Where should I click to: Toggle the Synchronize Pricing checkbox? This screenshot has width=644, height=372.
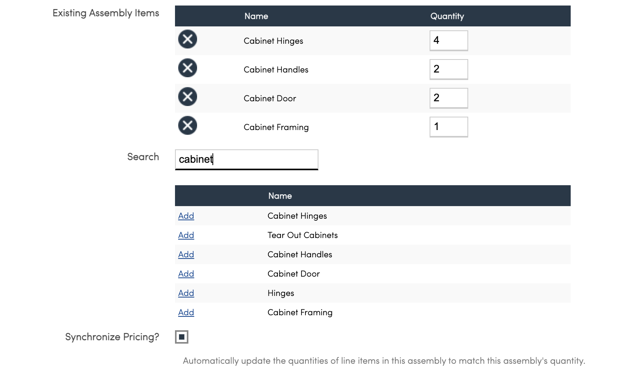182,337
